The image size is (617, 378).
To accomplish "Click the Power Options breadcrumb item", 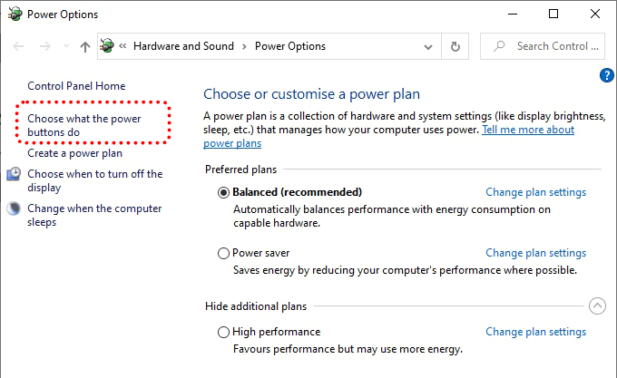I will [x=289, y=46].
